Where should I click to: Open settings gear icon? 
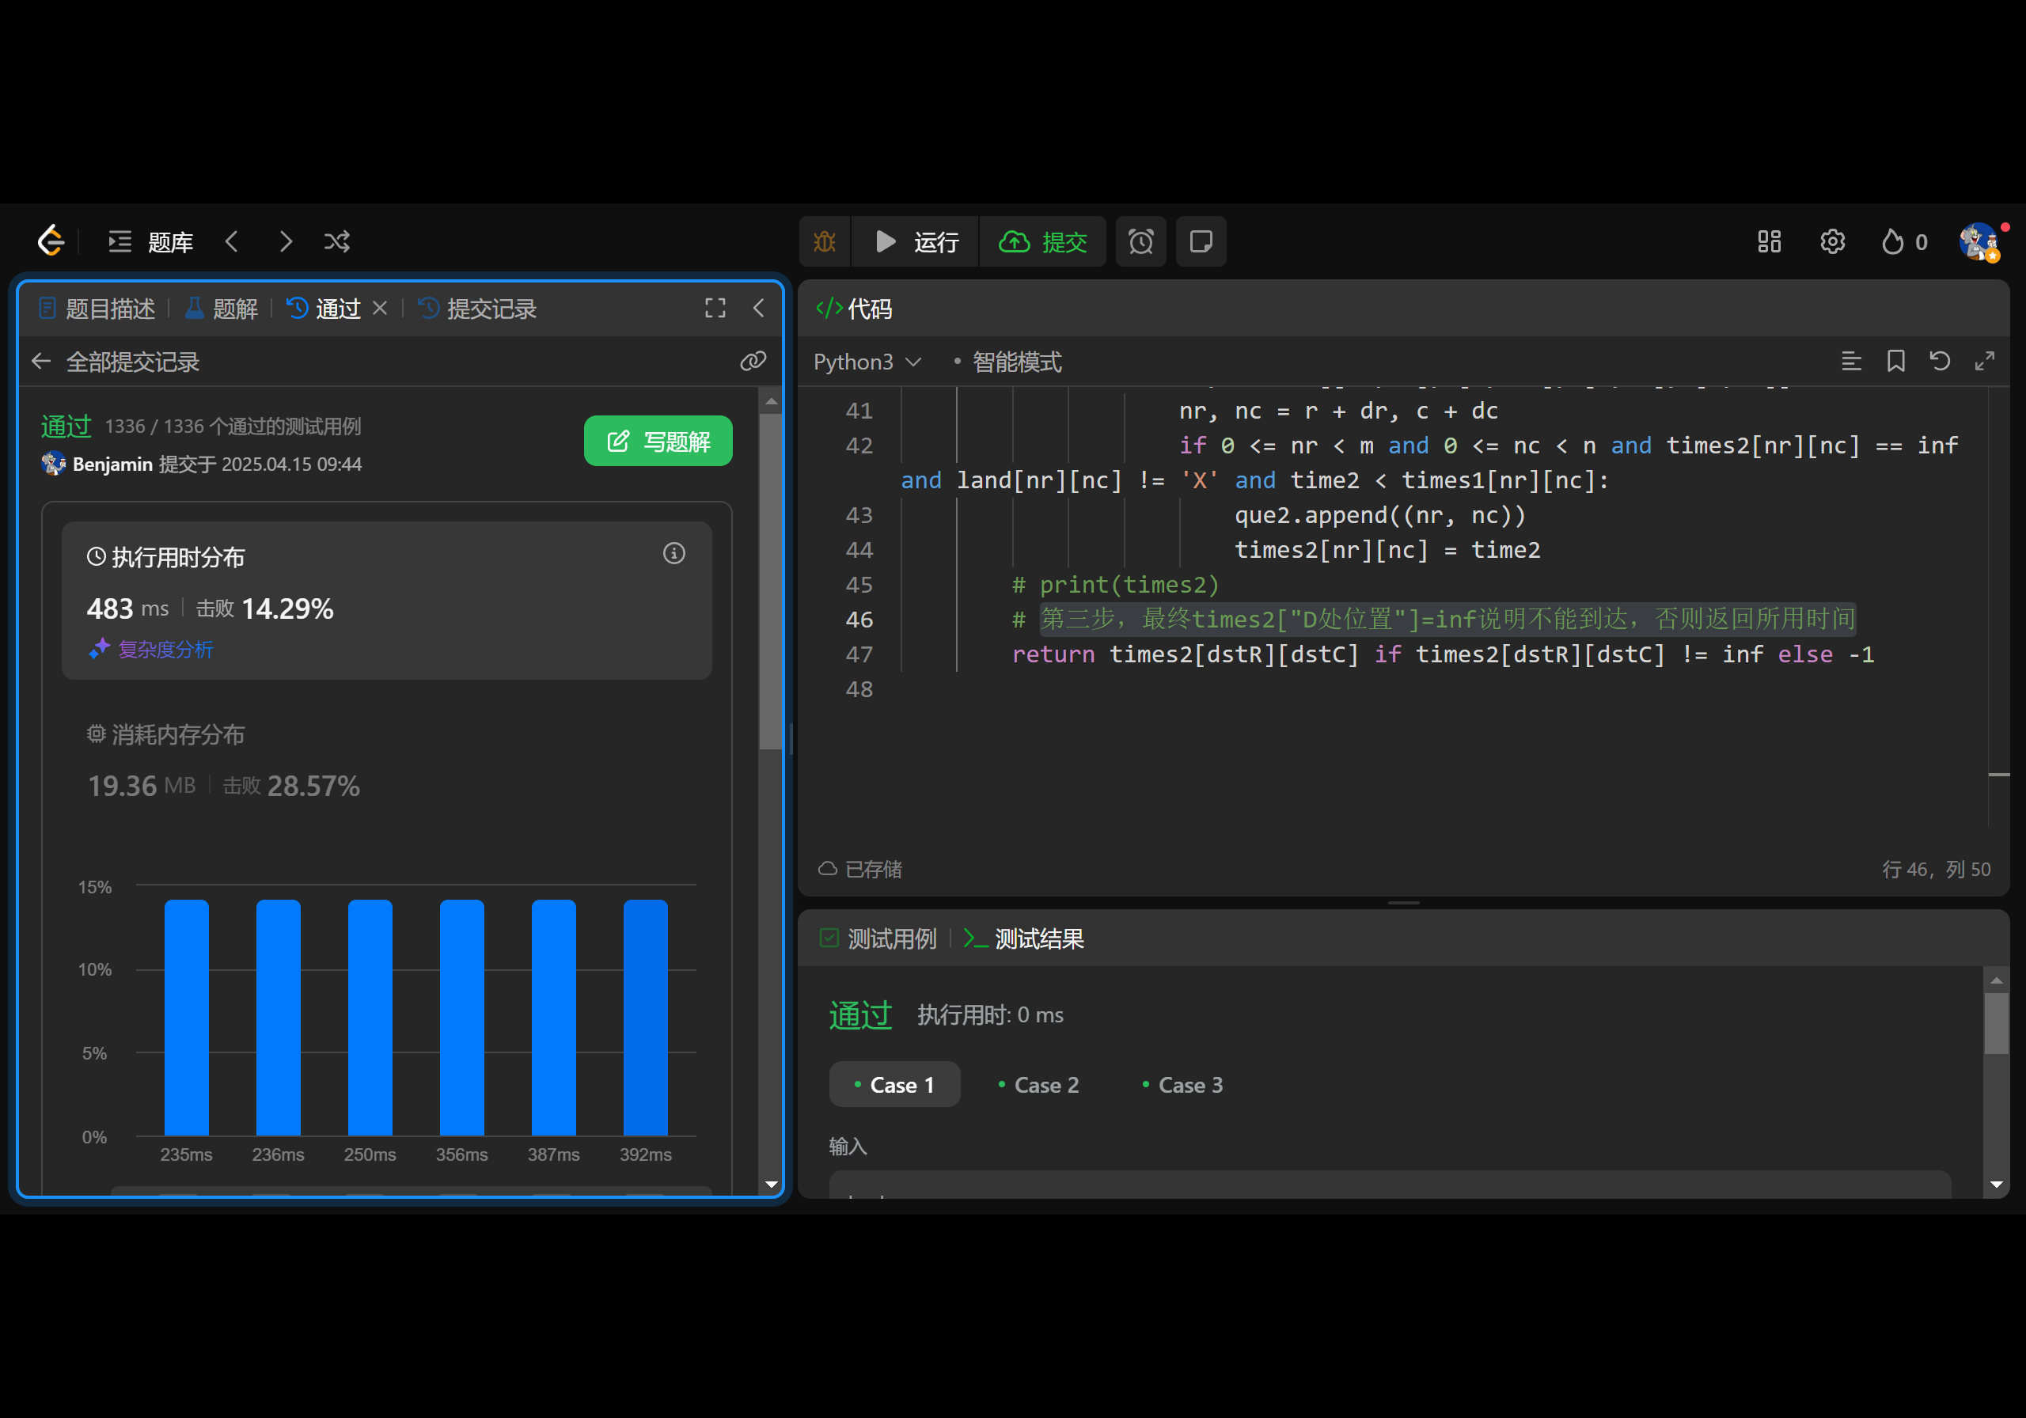point(1833,242)
